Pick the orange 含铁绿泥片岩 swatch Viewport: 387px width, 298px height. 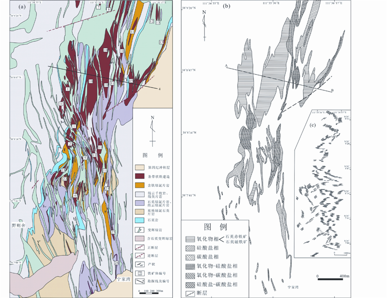pyautogui.click(x=140, y=184)
